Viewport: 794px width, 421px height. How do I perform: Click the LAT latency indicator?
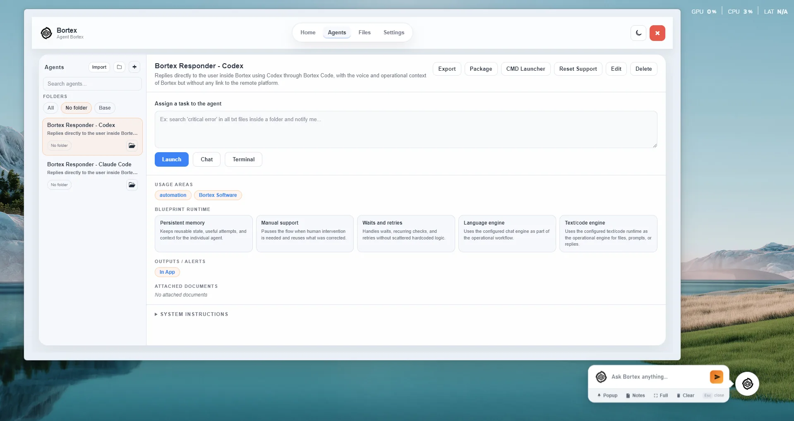click(776, 12)
